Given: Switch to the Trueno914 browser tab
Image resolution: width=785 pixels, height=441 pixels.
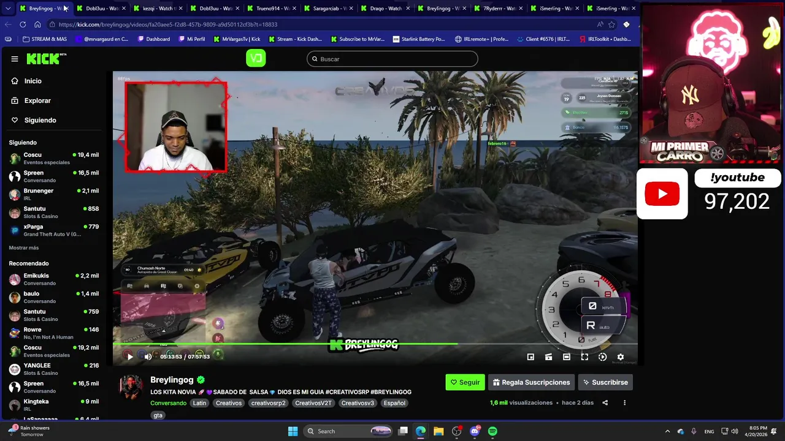Looking at the screenshot, I should click(272, 9).
